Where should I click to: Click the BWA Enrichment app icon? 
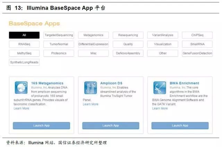tap(160, 88)
